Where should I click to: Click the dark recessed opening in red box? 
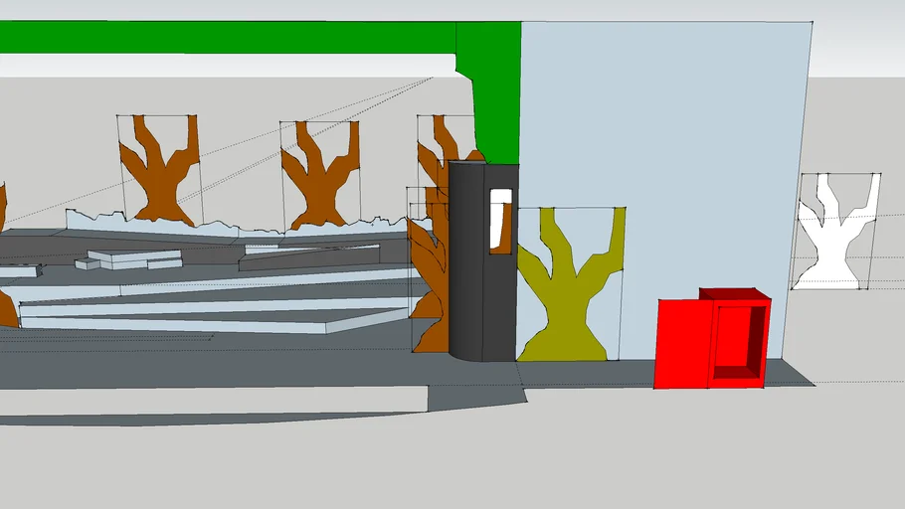[739, 343]
